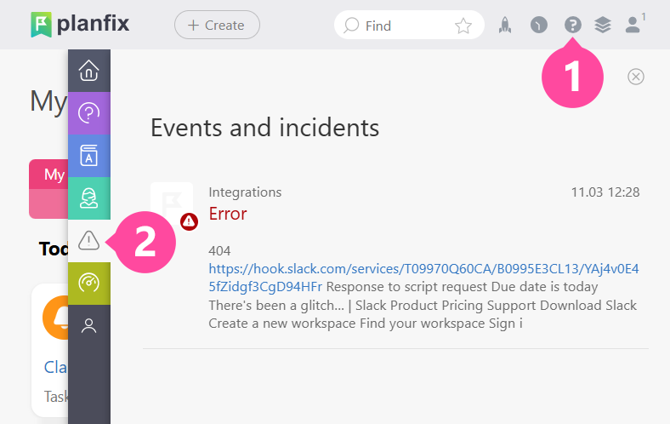The height and width of the screenshot is (424, 670).
Task: Open the green support agent sidebar item
Action: click(x=89, y=198)
